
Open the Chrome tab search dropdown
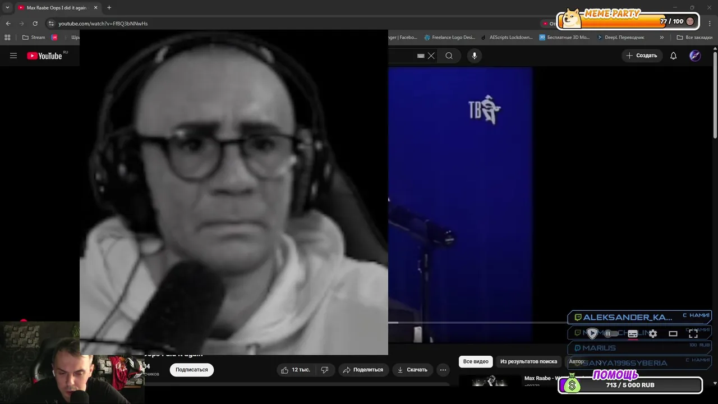pyautogui.click(x=7, y=8)
